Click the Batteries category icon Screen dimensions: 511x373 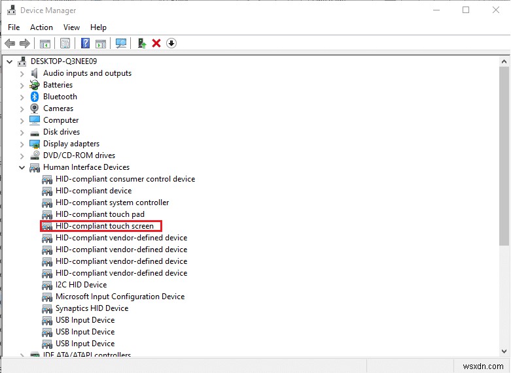pyautogui.click(x=34, y=85)
